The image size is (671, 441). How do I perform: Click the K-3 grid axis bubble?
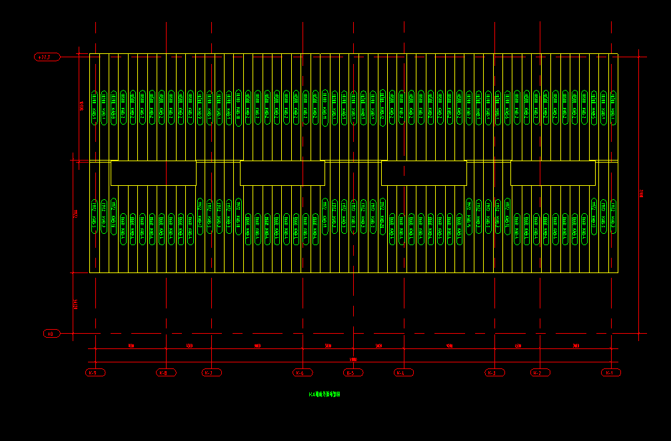coord(494,372)
